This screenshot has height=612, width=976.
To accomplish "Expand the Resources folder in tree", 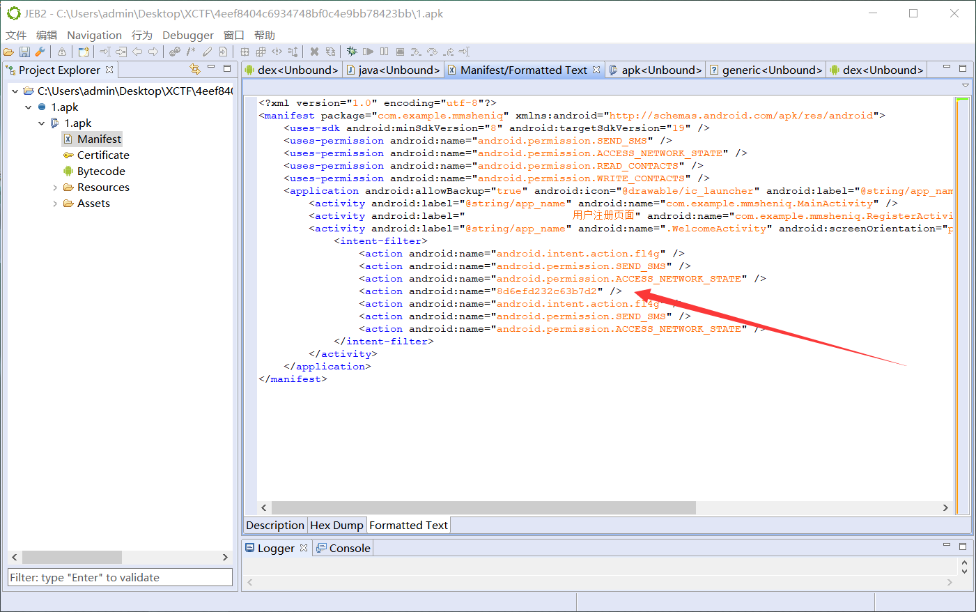I will 55,188.
